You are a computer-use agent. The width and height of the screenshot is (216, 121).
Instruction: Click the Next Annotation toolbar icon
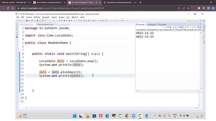coord(109,21)
